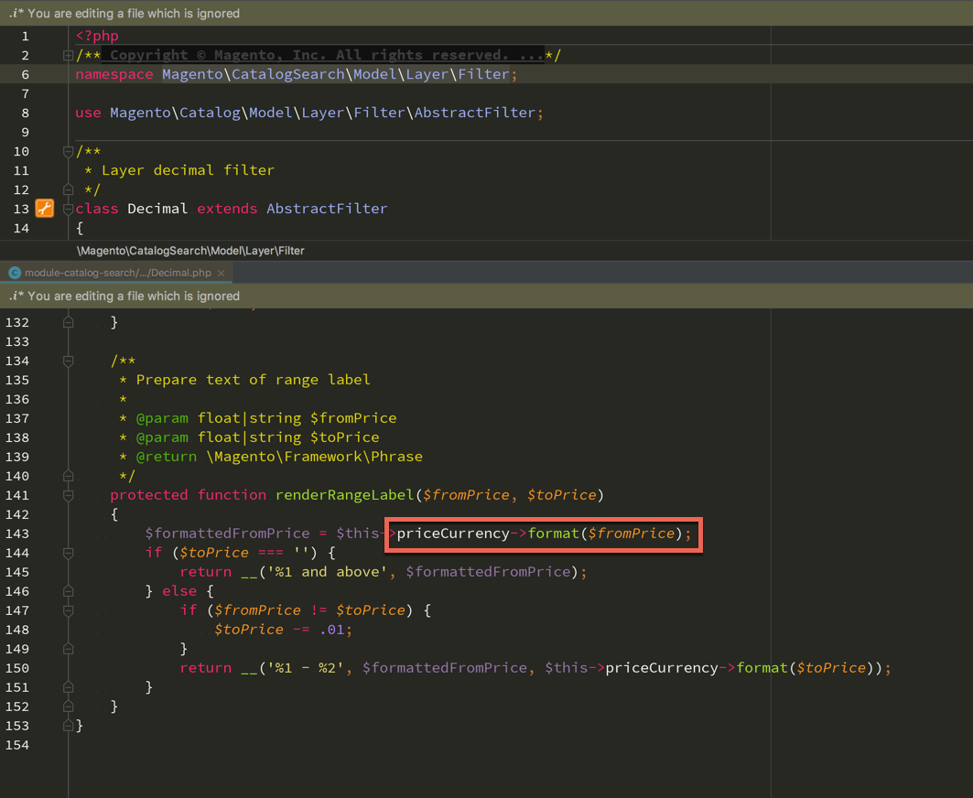Collapse the docblock starting at line 134

67,361
